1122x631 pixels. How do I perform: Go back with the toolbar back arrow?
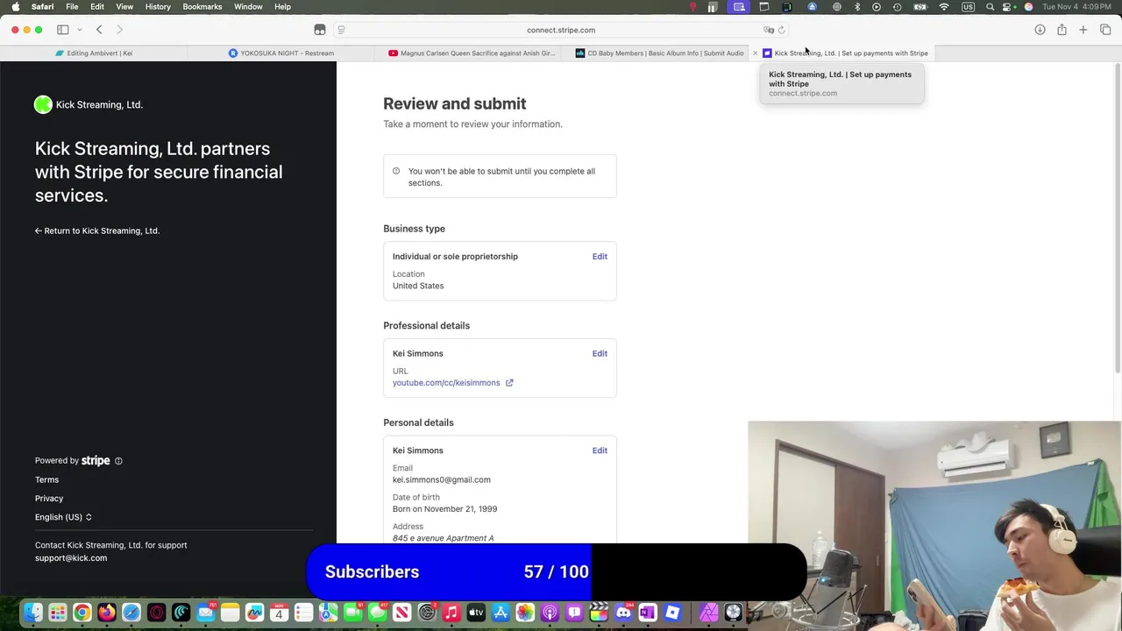[99, 30]
